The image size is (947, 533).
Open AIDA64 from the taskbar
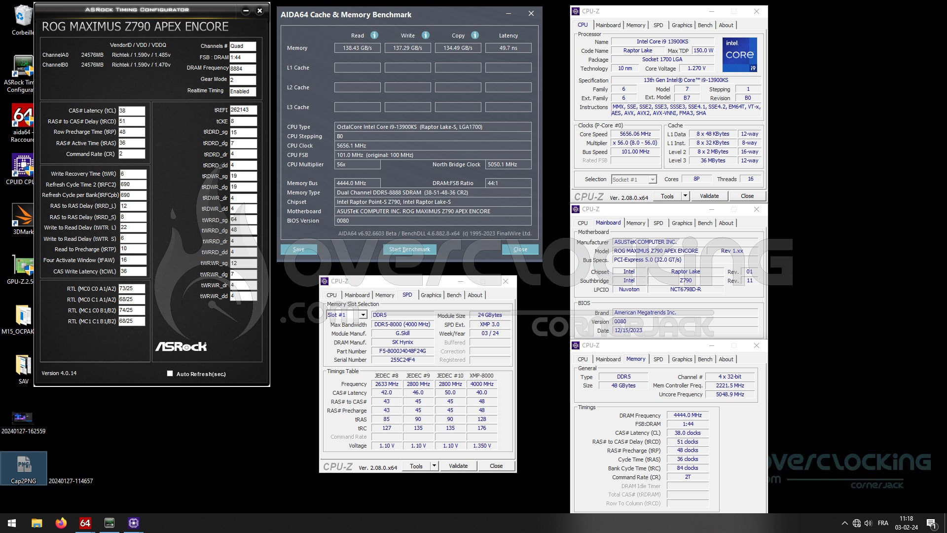85,523
